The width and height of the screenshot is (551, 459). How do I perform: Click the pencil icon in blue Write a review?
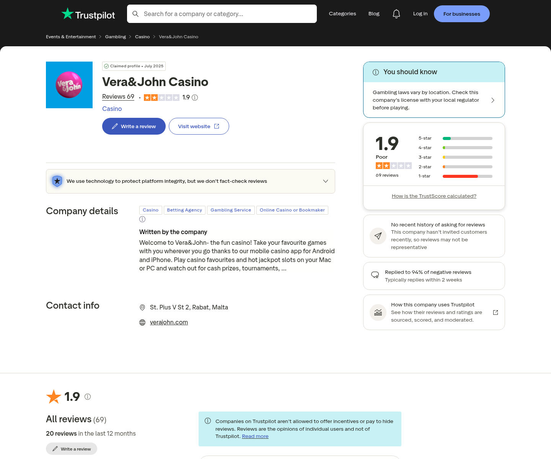115,126
